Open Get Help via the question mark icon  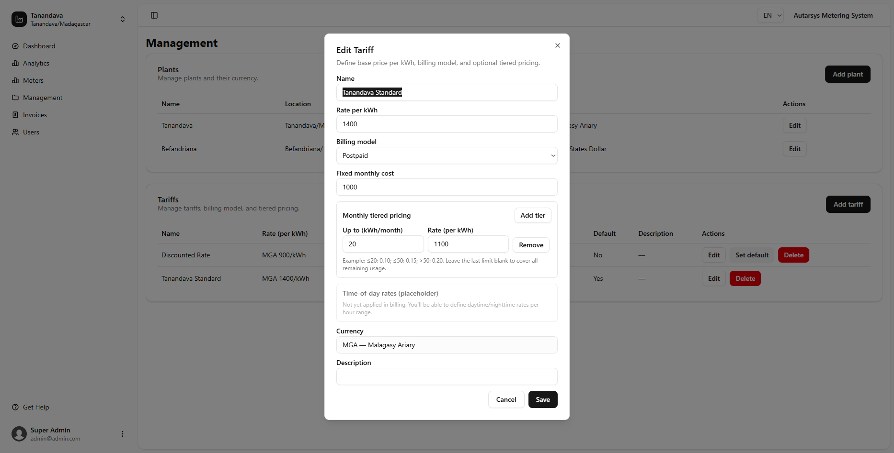coord(16,407)
